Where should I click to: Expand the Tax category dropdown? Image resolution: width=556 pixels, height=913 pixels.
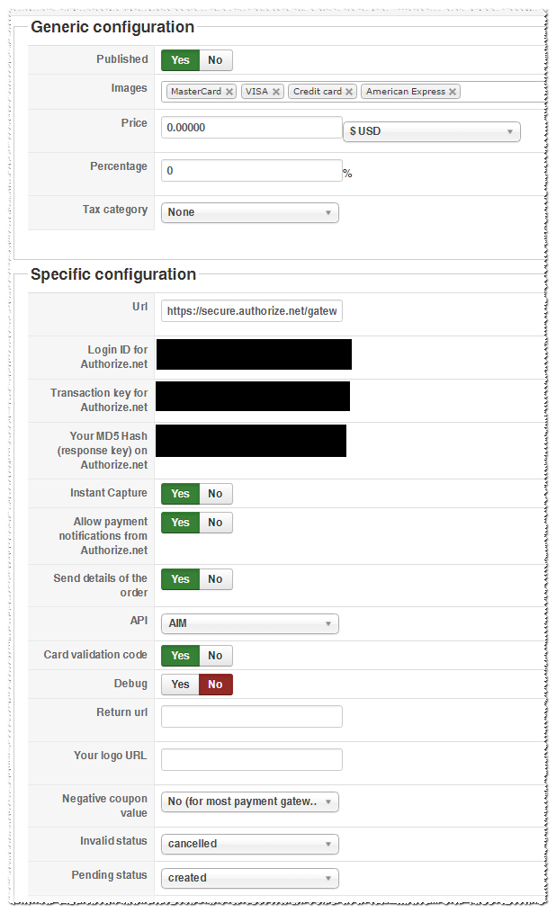(x=249, y=213)
